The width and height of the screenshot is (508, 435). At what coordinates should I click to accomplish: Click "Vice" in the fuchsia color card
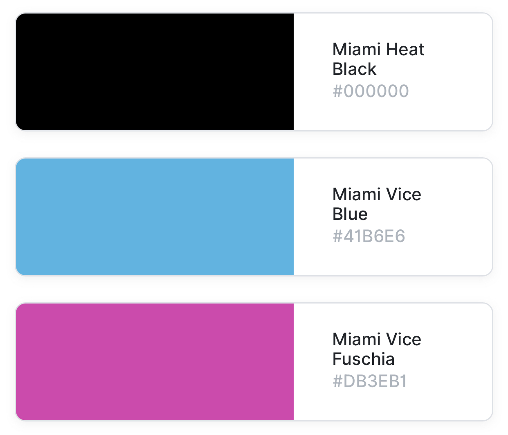(404, 340)
